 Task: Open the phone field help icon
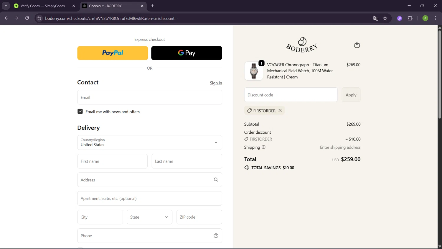216,235
